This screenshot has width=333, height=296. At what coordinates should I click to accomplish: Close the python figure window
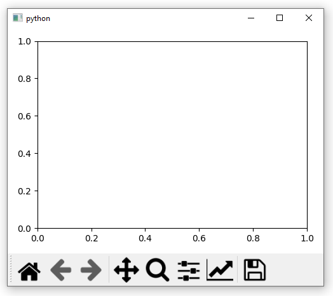tap(309, 18)
